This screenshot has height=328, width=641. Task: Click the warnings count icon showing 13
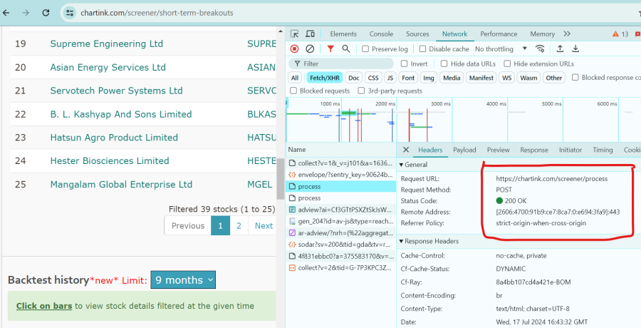[620, 34]
